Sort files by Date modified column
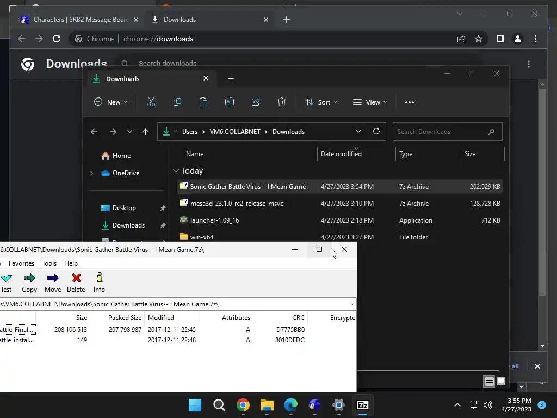This screenshot has width=557, height=418. coord(341,154)
